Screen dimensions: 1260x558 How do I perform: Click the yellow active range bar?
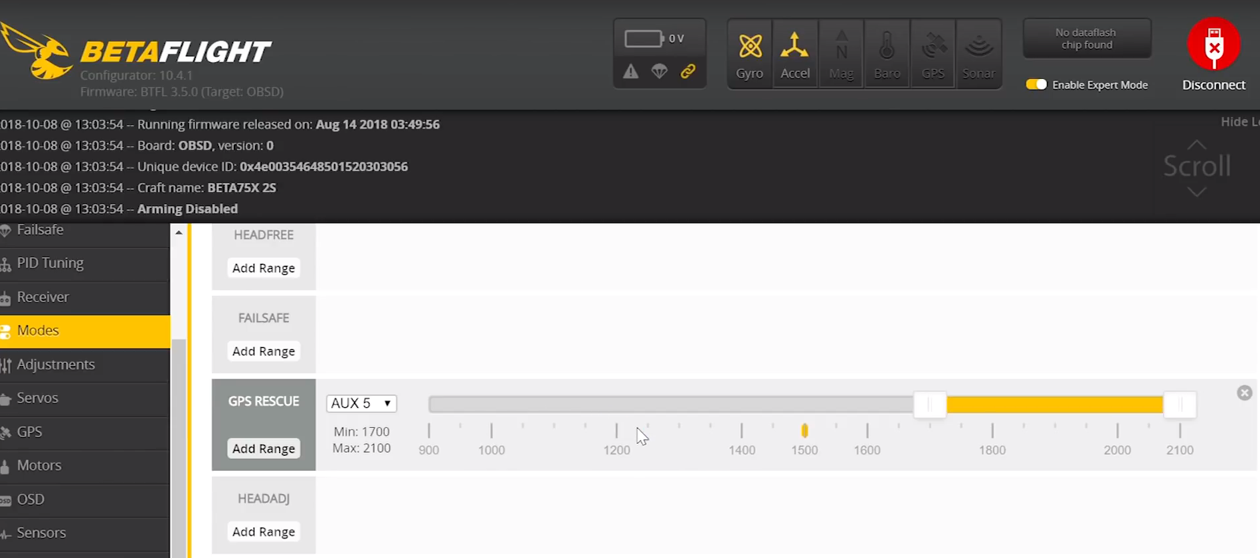coord(1055,405)
